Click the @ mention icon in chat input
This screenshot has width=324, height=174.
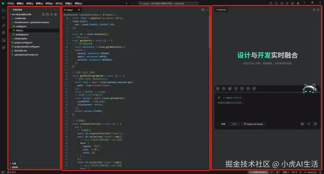219,98
